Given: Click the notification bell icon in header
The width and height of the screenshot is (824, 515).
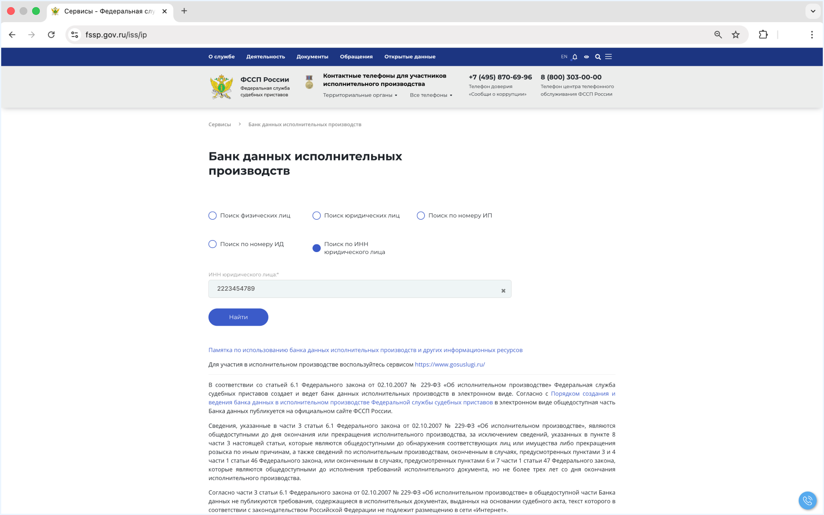Looking at the screenshot, I should tap(575, 57).
